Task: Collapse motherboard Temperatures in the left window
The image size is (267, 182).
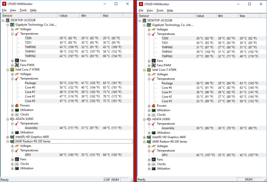Action: pos(12,34)
